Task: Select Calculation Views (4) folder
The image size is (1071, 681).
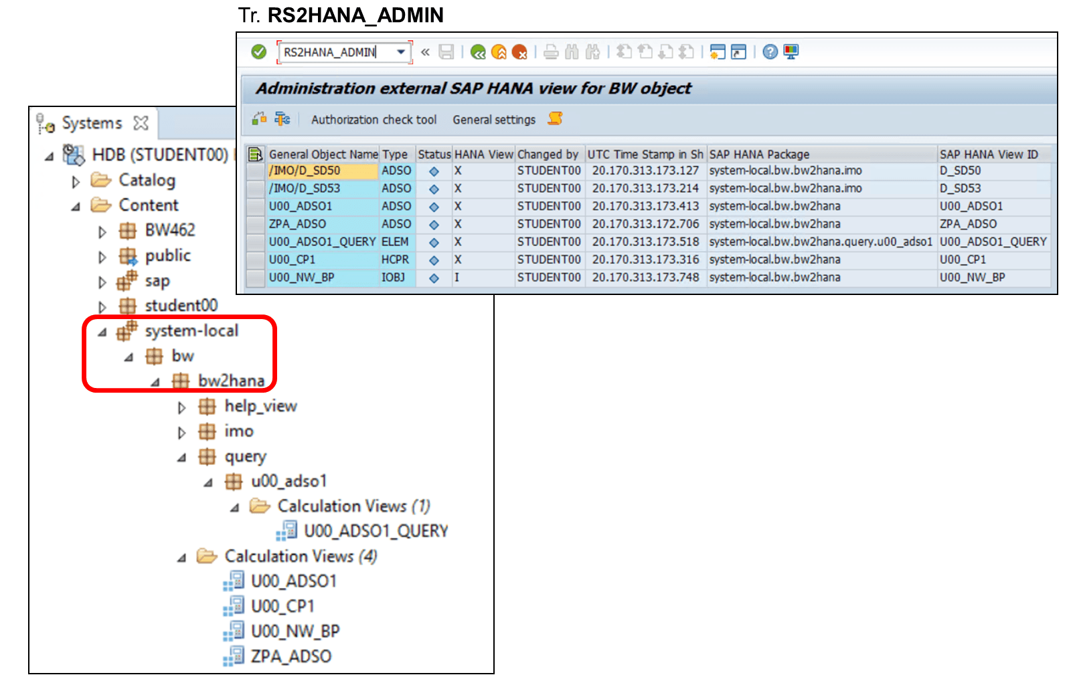Action: tap(287, 557)
